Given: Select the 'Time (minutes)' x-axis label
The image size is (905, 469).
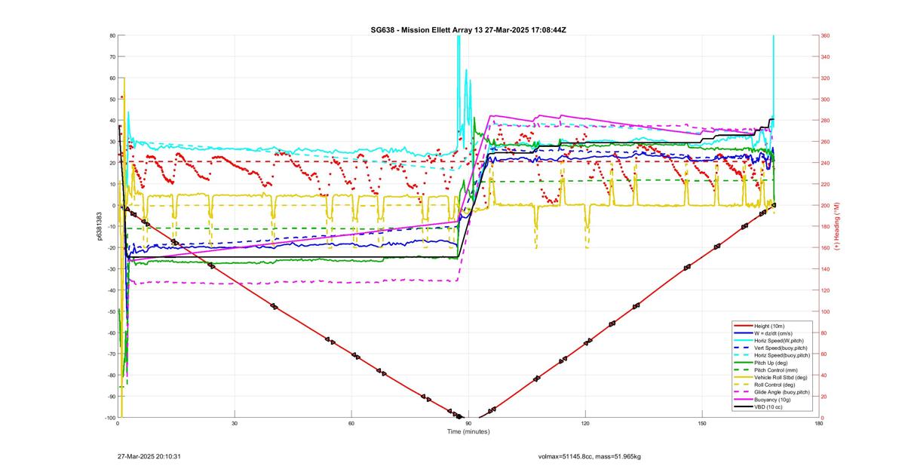Looking at the screenshot, I should [468, 431].
